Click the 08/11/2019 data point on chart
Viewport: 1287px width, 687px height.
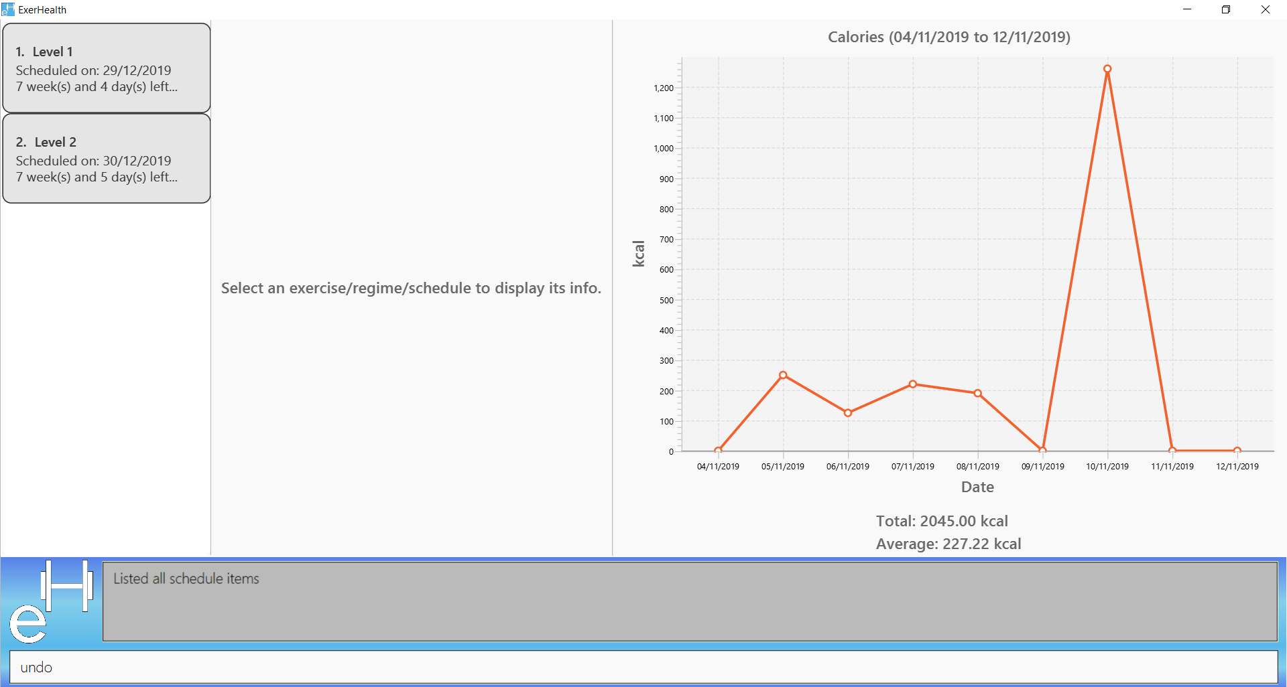tap(978, 394)
